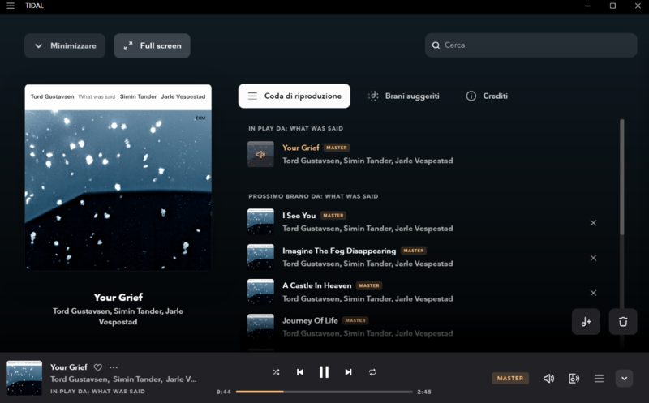This screenshot has height=403, width=649.
Task: Open the TIDAL hamburger menu
Action: pos(11,6)
